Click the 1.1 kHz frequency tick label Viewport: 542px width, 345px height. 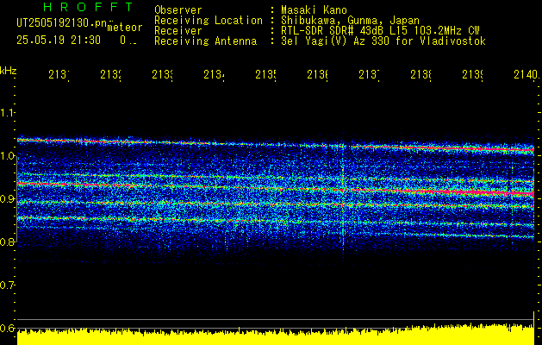(x=7, y=113)
